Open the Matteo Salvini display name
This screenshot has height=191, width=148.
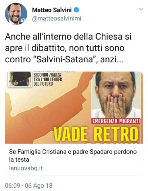[52, 10]
